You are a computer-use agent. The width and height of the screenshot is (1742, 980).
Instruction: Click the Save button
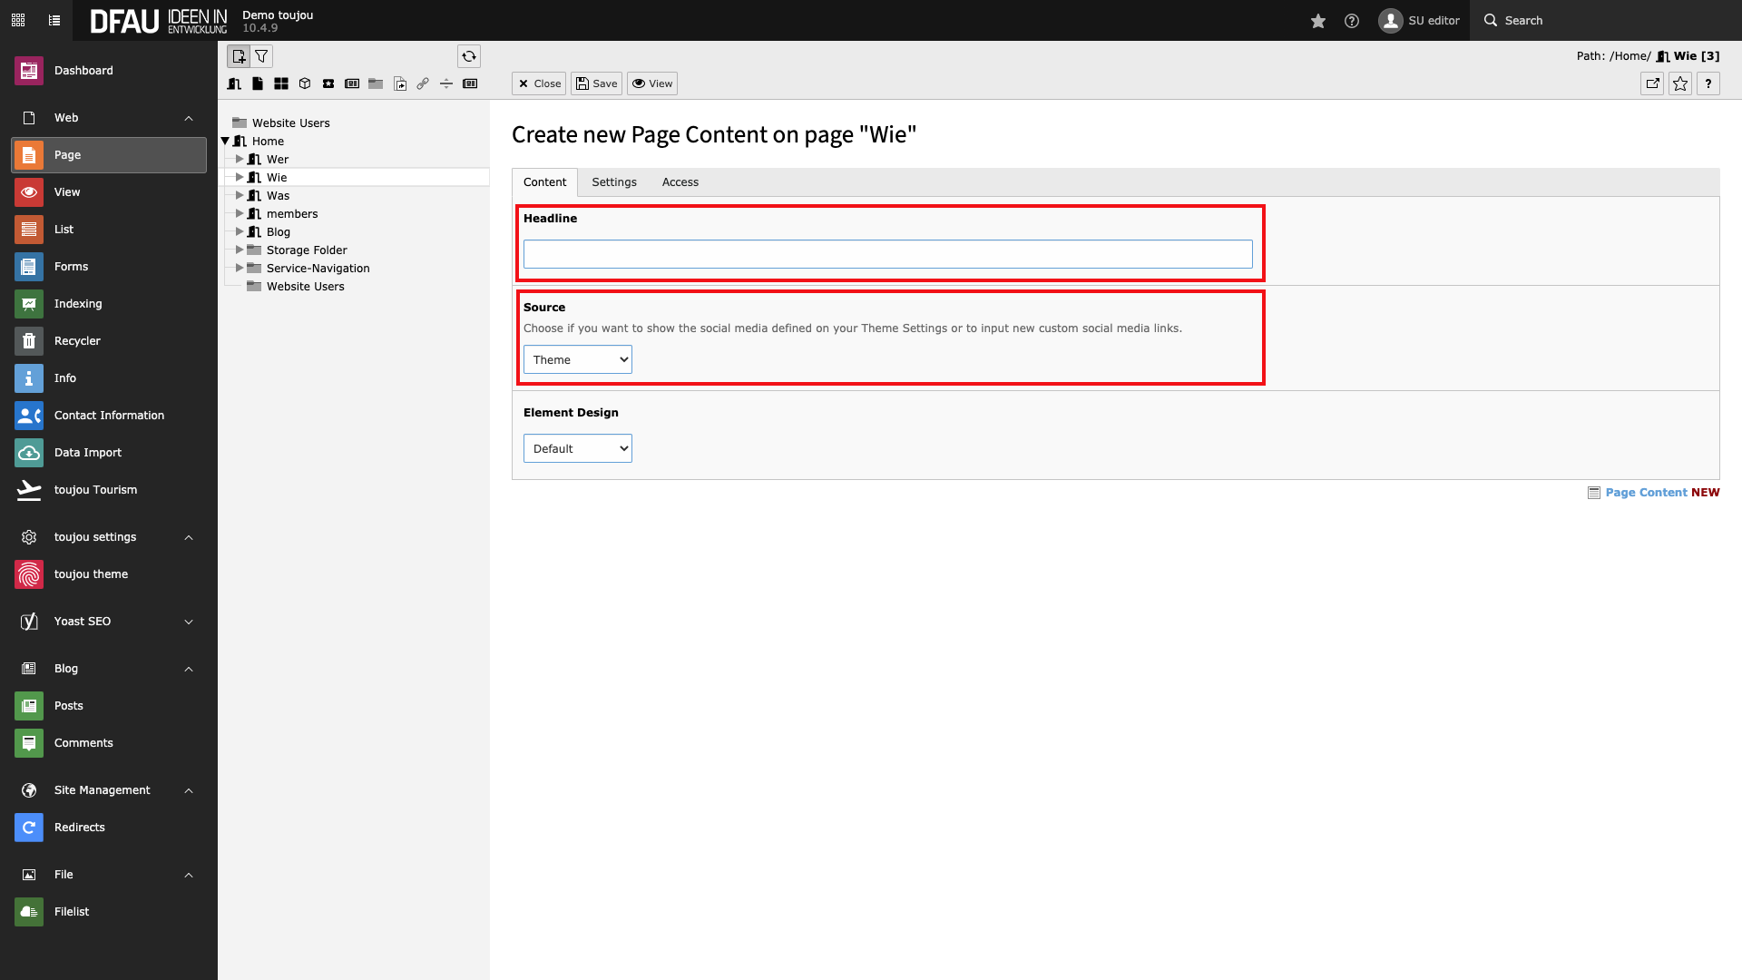pyautogui.click(x=596, y=83)
